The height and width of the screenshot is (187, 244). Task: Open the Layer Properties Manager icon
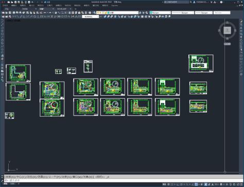95,13
